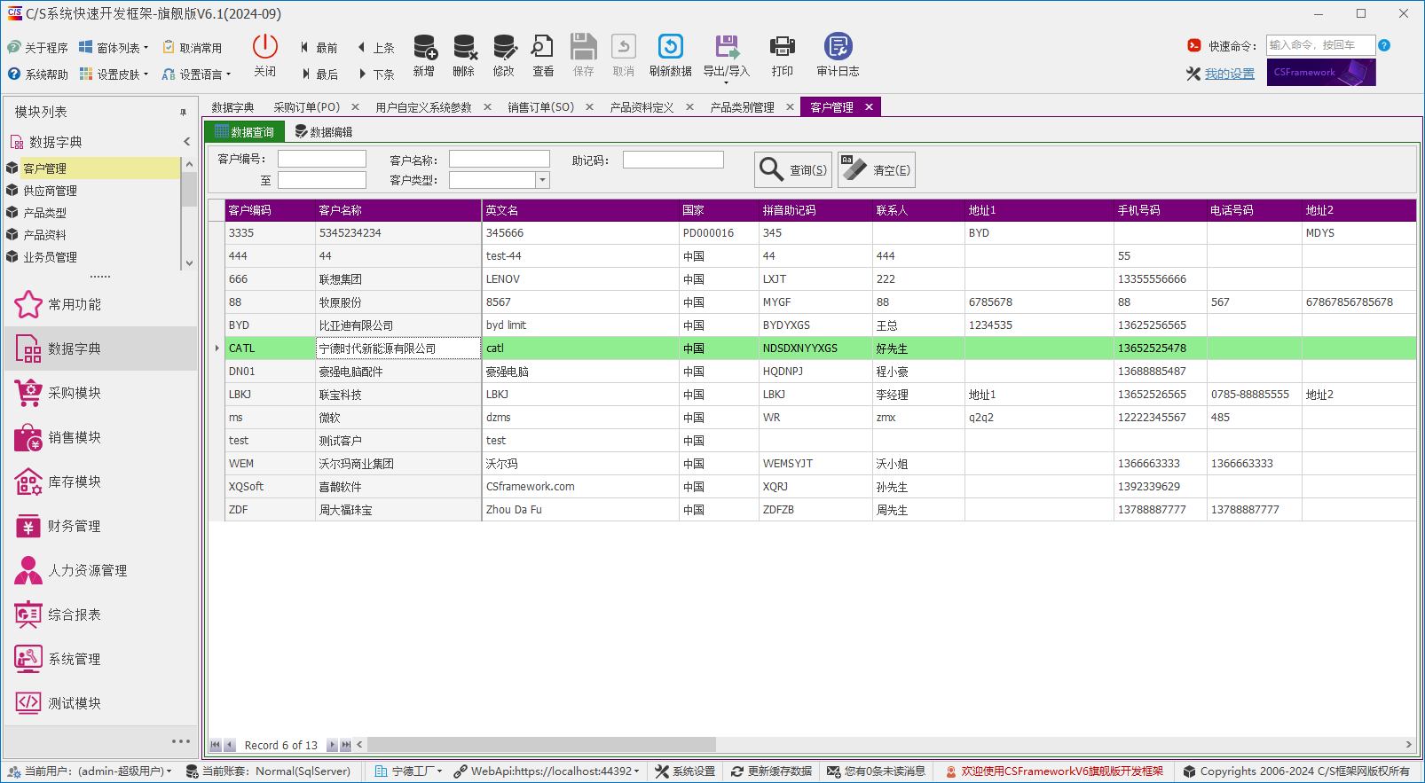1425x783 pixels.
Task: Click the 快速命令 input box
Action: pyautogui.click(x=1320, y=45)
